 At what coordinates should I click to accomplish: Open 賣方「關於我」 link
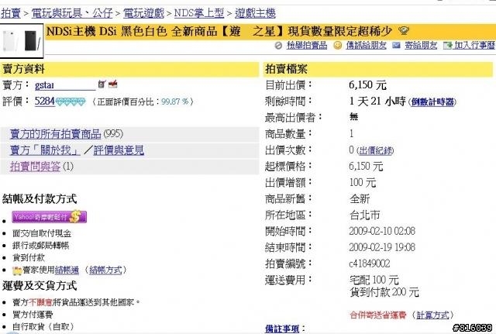[x=45, y=150]
